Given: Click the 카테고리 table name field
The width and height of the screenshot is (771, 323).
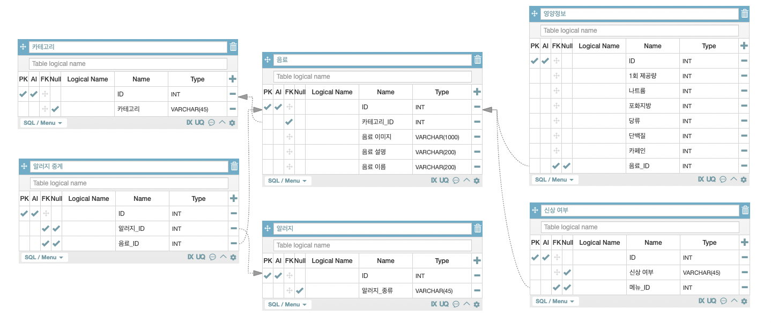Looking at the screenshot, I should (128, 47).
